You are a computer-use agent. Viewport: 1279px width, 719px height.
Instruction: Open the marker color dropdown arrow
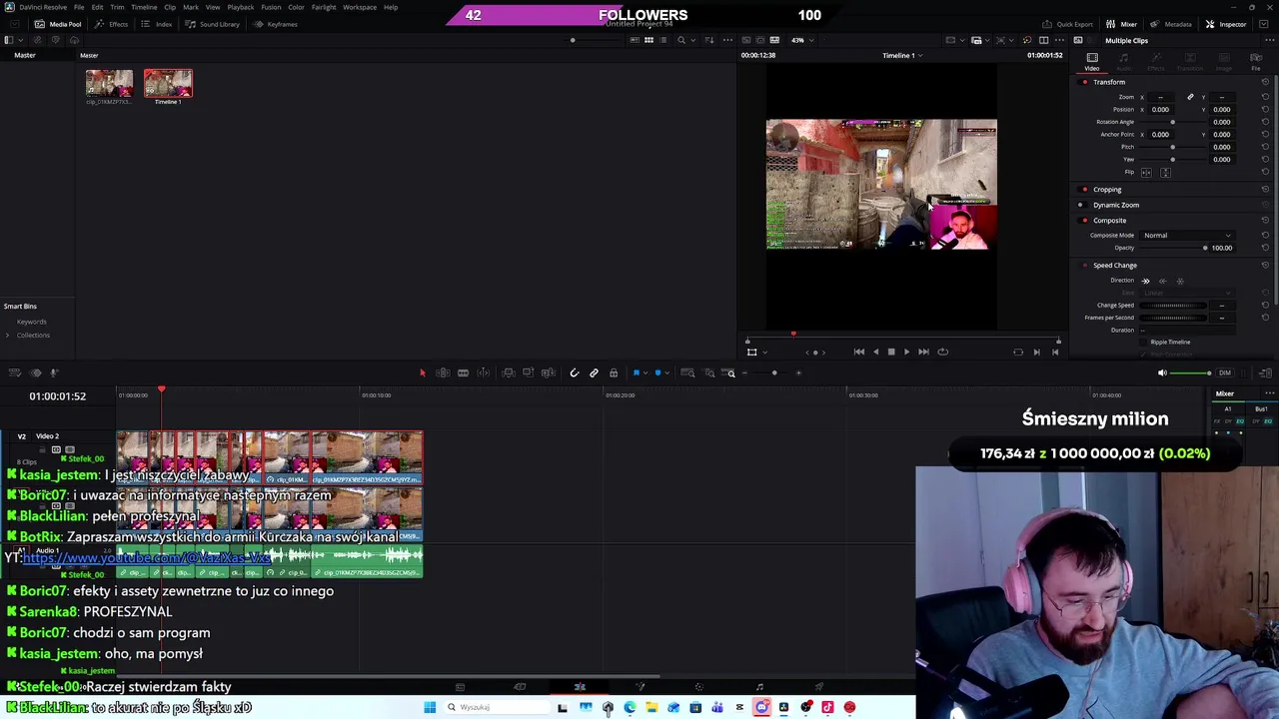coord(666,373)
